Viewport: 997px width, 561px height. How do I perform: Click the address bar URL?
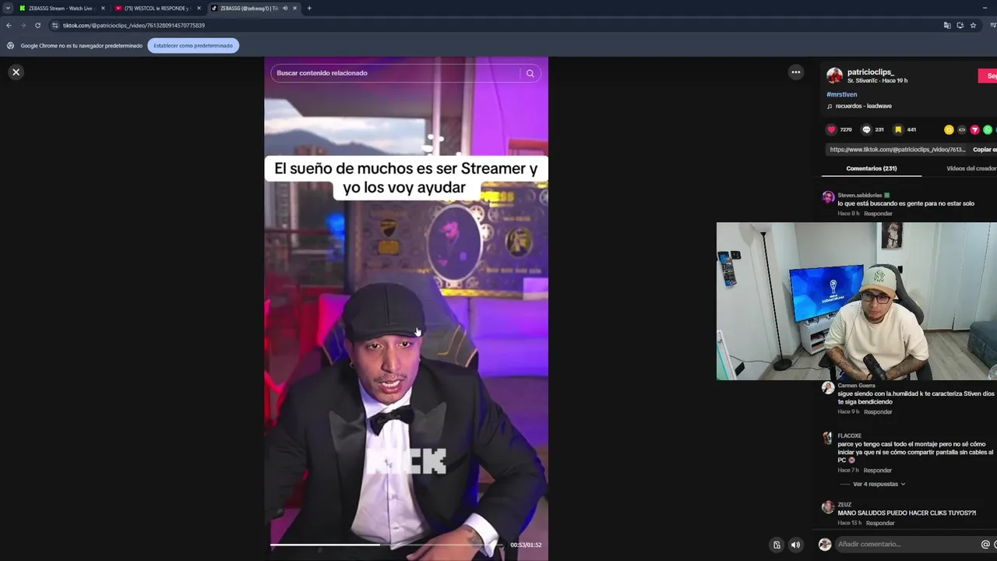pyautogui.click(x=134, y=25)
